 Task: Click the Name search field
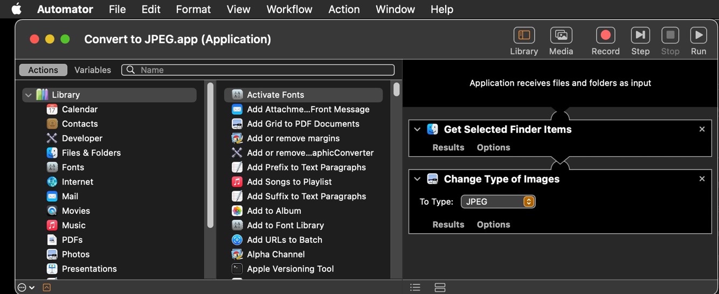[x=264, y=70]
